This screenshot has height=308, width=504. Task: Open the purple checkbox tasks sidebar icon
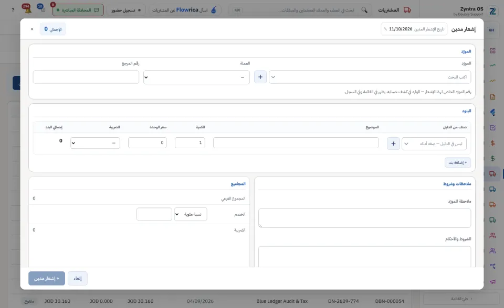tap(492, 128)
